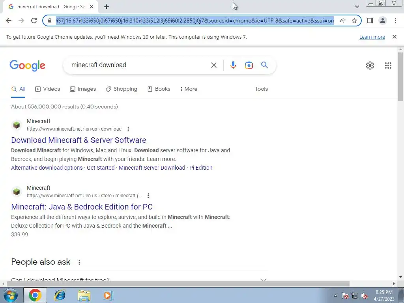Close the minecraft download tab
This screenshot has width=404, height=303.
click(x=92, y=7)
